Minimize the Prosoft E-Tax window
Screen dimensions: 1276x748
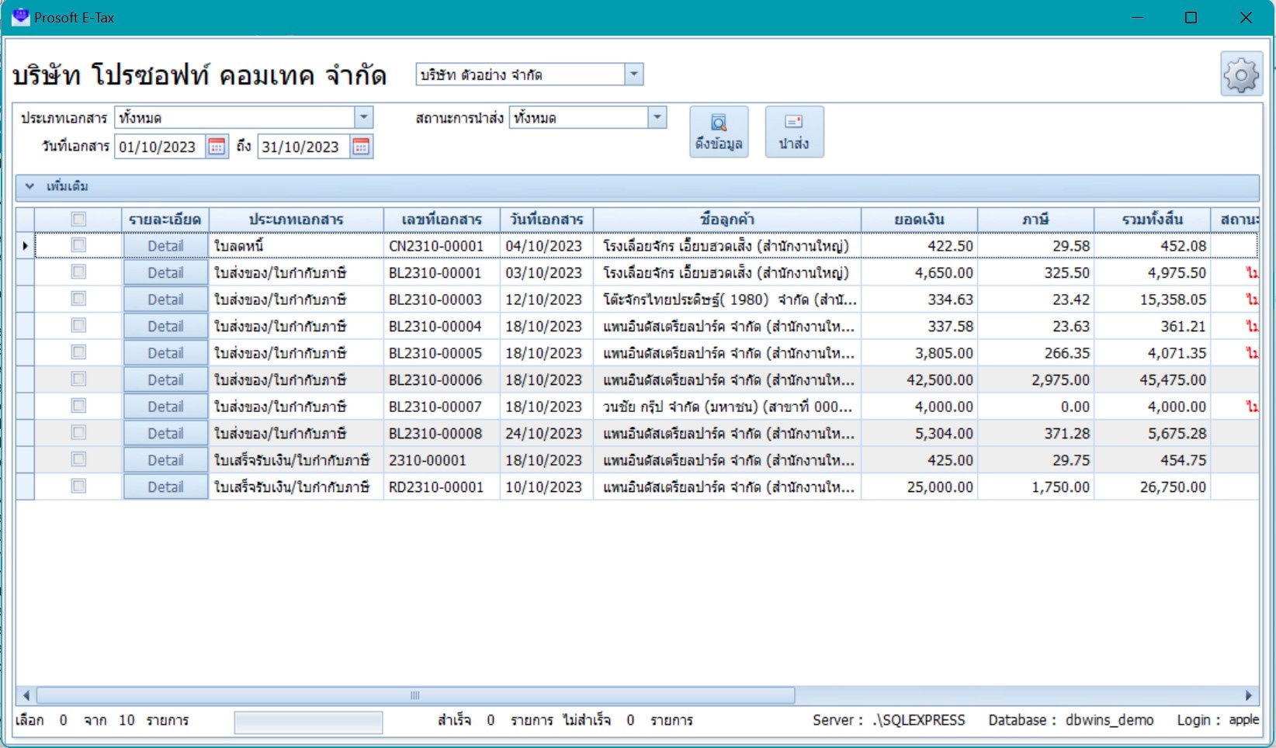point(1138,17)
